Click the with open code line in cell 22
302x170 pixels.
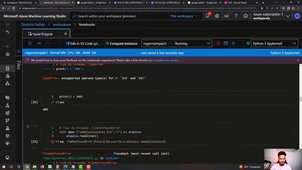[101, 132]
